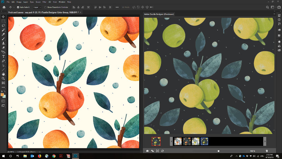
Task: Click the trash icon in Textile Designer
Action: (x=267, y=151)
